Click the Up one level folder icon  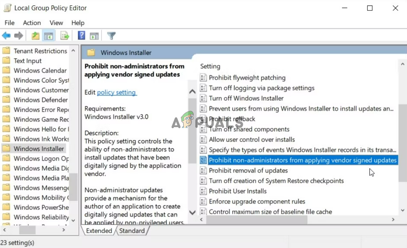point(35,35)
